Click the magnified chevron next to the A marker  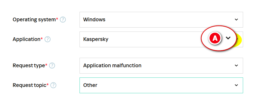(x=228, y=38)
